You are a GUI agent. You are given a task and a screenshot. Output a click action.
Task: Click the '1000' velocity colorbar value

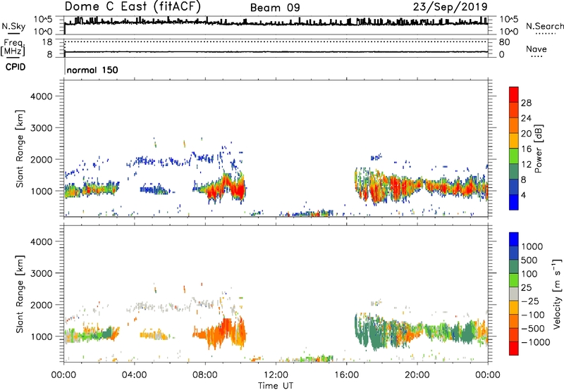[x=532, y=246]
